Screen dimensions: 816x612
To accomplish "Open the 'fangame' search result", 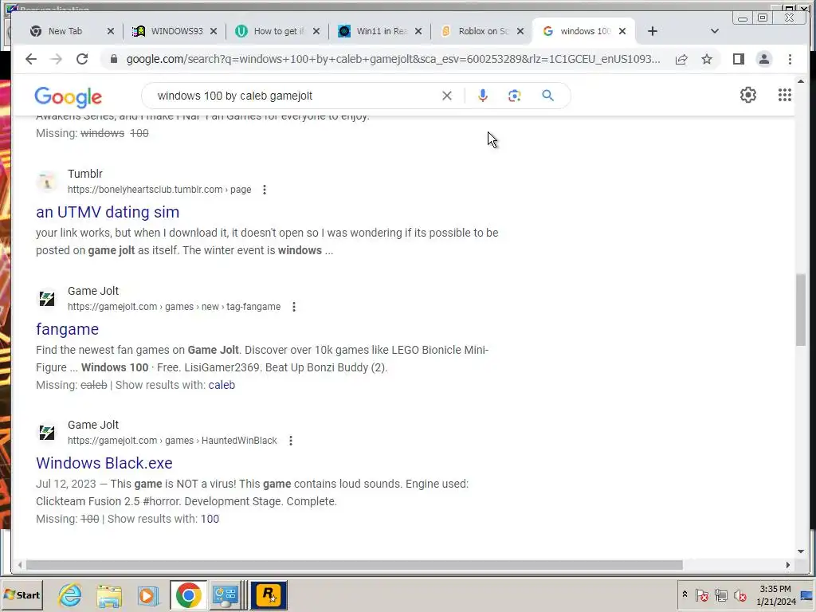I will 67,329.
